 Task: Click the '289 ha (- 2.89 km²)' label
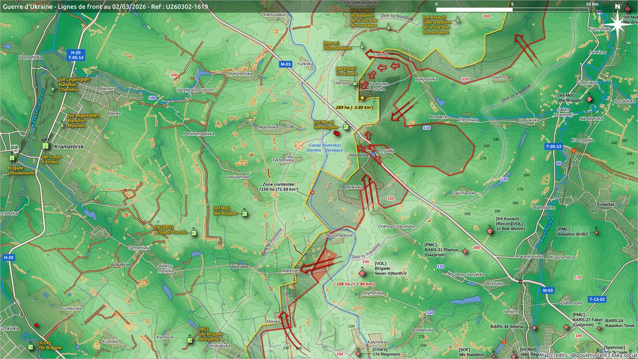click(355, 107)
